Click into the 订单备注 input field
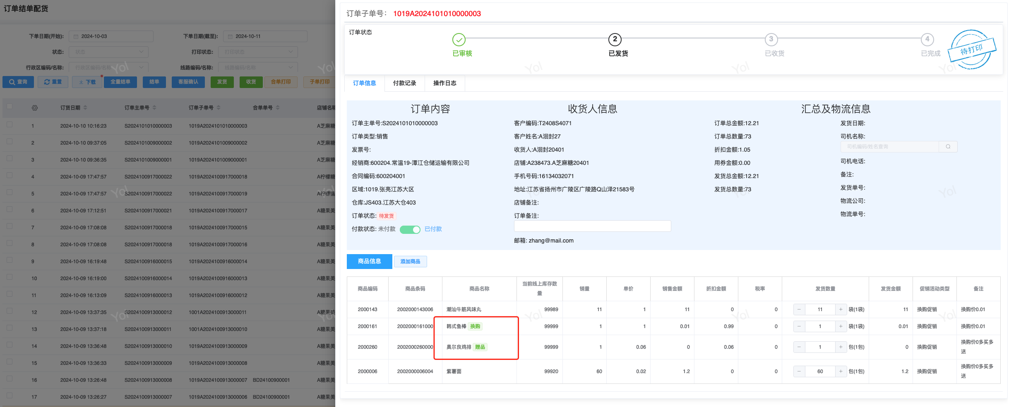 [x=592, y=226]
